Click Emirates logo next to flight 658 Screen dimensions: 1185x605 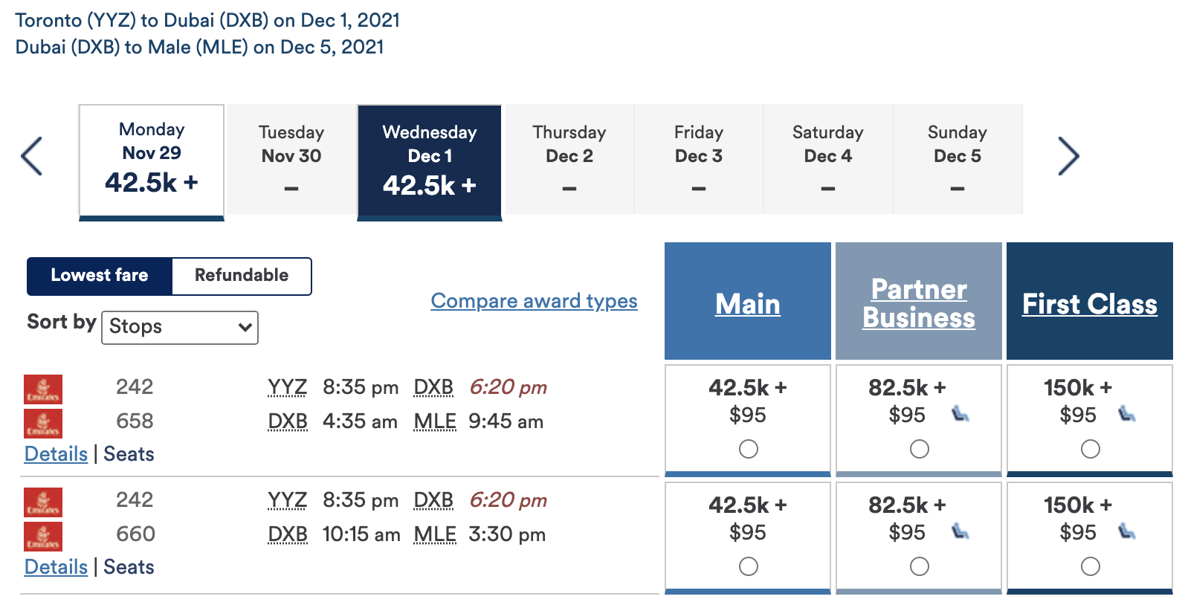click(43, 423)
